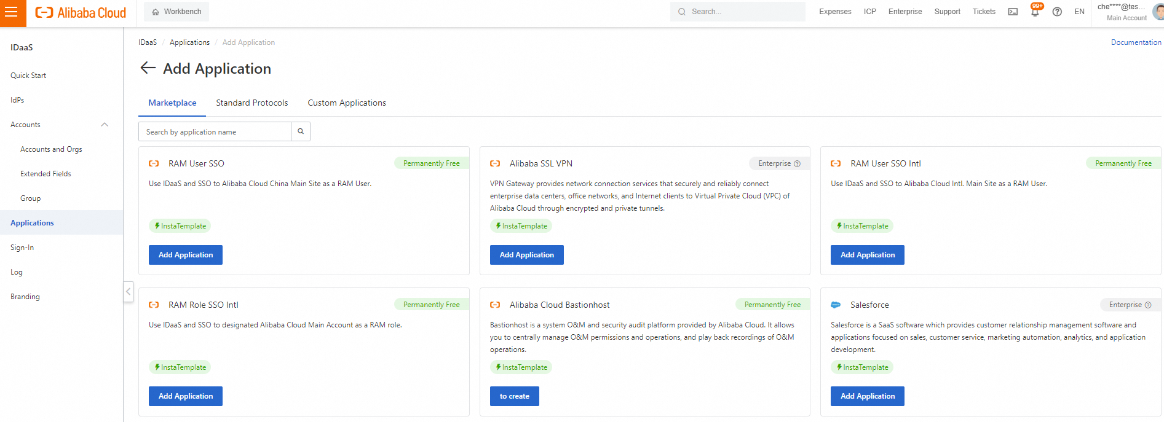
Task: Collapse the sidebar with handle
Action: (128, 291)
